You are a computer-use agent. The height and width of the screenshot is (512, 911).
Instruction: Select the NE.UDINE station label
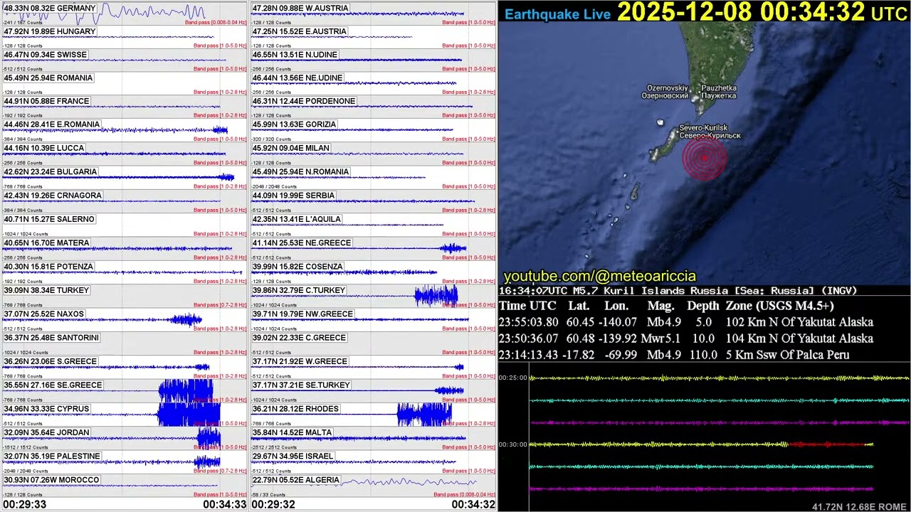coord(297,78)
